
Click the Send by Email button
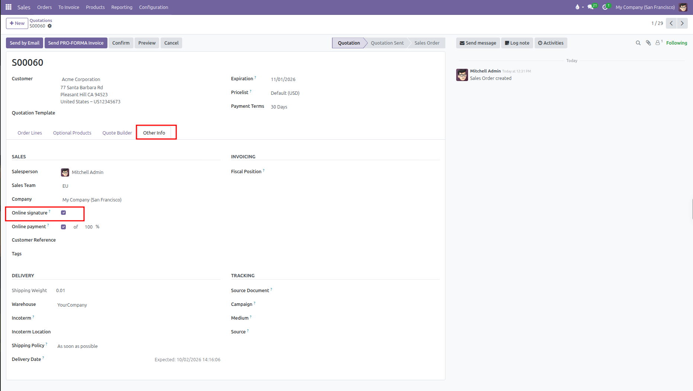(25, 43)
